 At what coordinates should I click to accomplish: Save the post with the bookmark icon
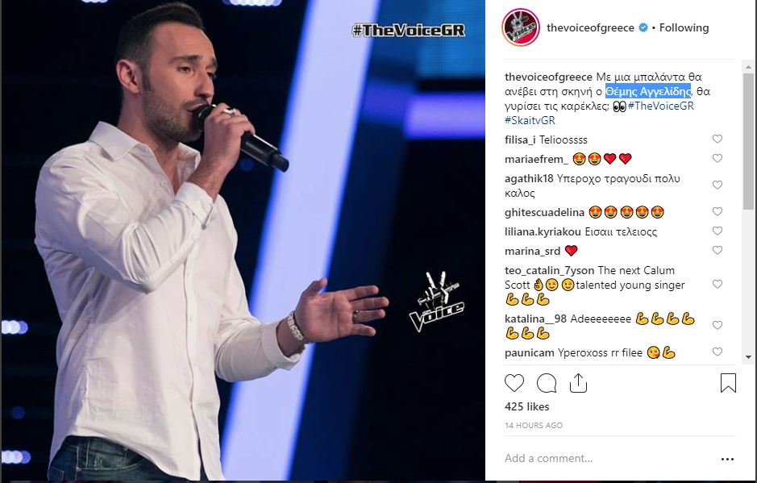pyautogui.click(x=728, y=383)
